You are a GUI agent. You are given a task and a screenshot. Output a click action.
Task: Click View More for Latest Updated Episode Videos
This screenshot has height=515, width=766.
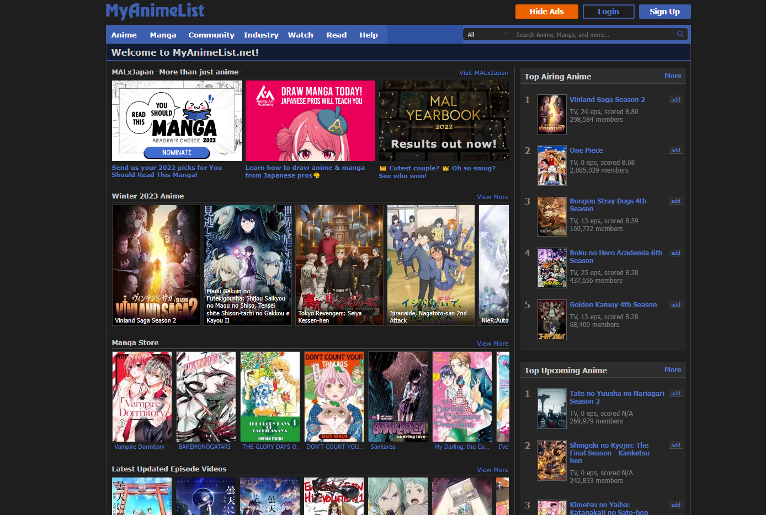(x=492, y=470)
